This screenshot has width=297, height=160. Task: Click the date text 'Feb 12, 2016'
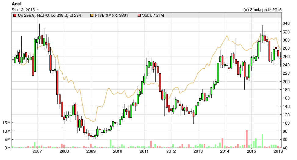coord(23,10)
